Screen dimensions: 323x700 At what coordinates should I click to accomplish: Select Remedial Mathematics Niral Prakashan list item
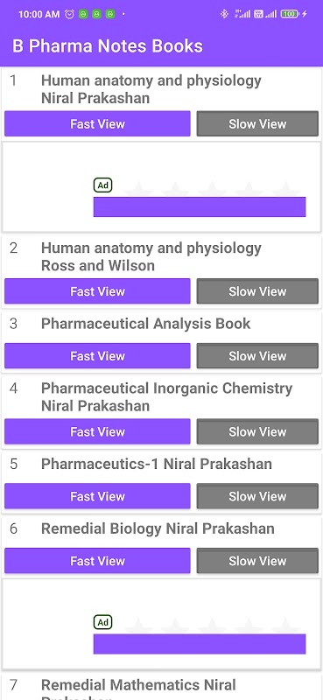[161, 688]
